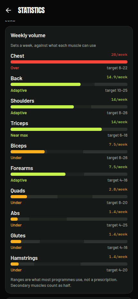Click the STATISTICS page title
This screenshot has height=299, width=138.
point(31,10)
